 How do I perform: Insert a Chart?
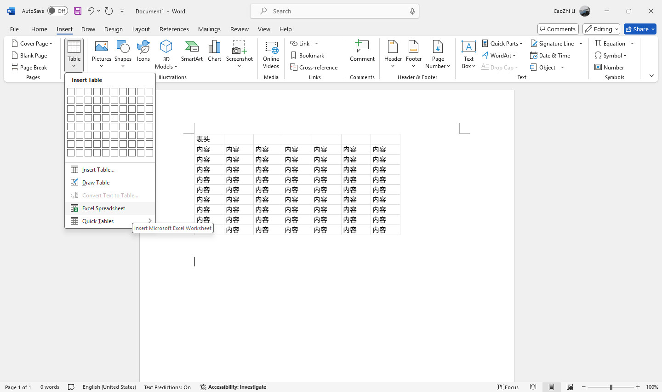tap(214, 51)
